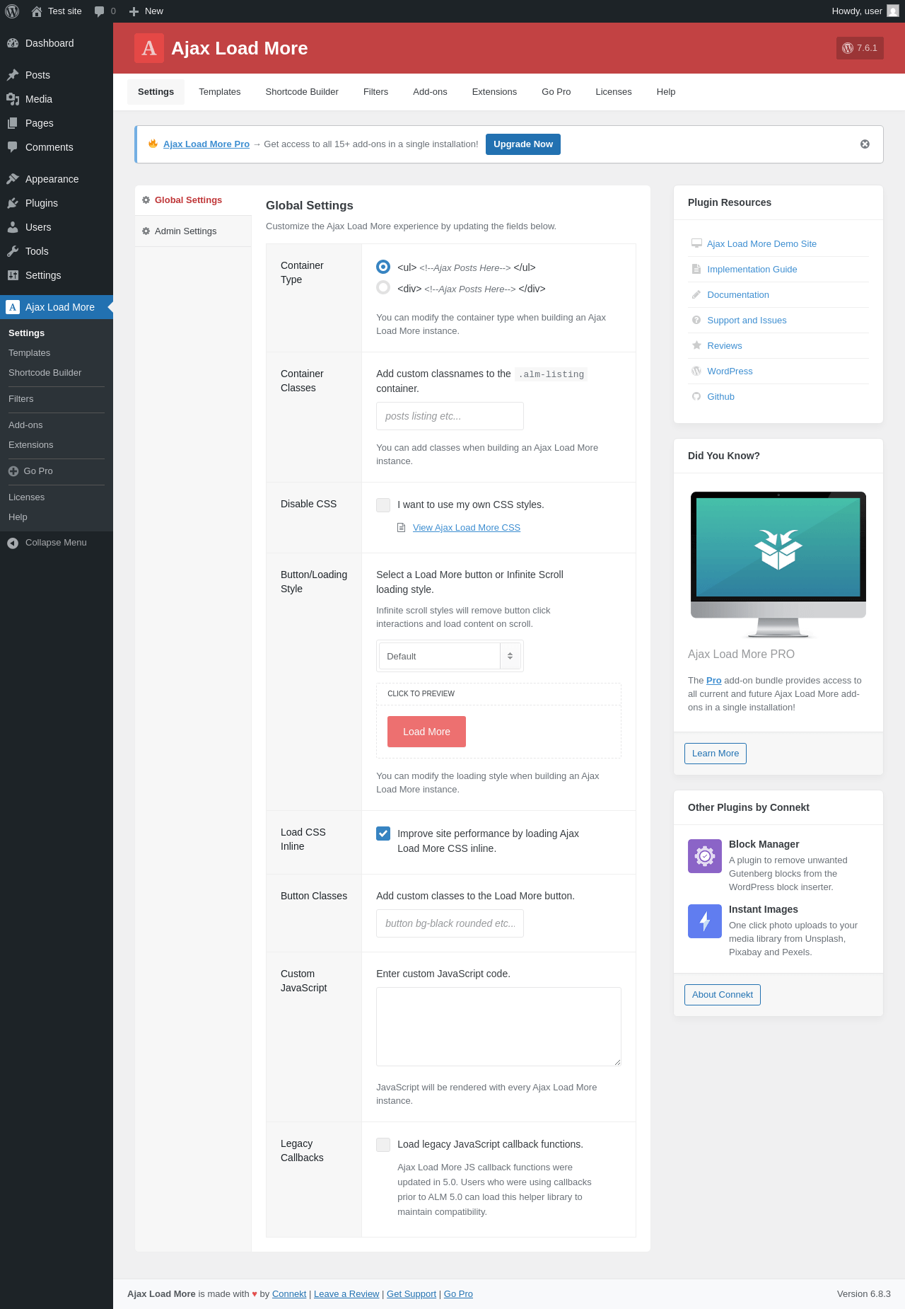The image size is (905, 1309).
Task: Click the Go Pro plus circle icon
Action: click(x=13, y=471)
